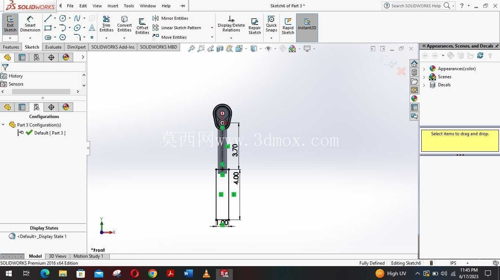Click the Trim Entities tool
This screenshot has width=500, height=280.
(106, 24)
